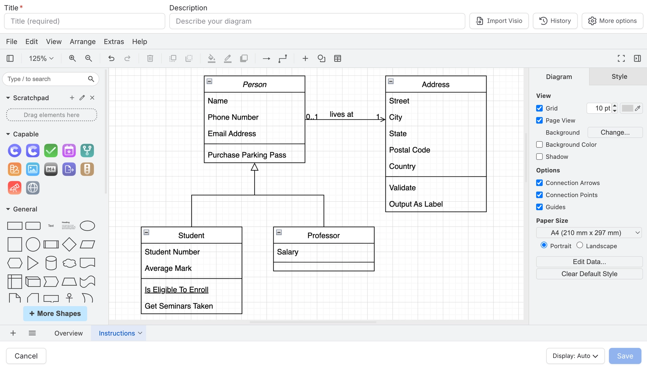Click the Edit Data button
Screen dimensions: 647x369
tap(589, 262)
